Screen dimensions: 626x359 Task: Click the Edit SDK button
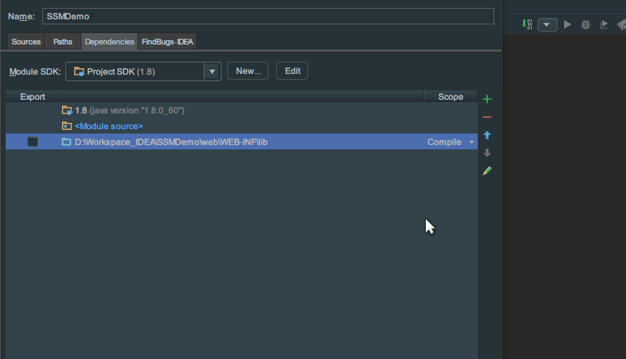click(x=292, y=71)
